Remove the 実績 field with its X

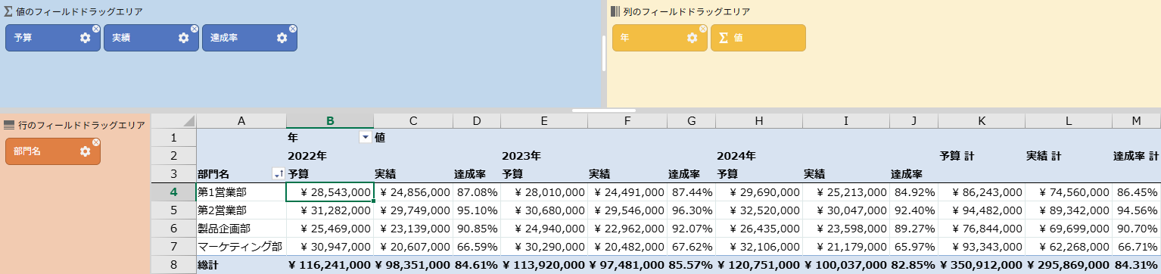pos(195,29)
